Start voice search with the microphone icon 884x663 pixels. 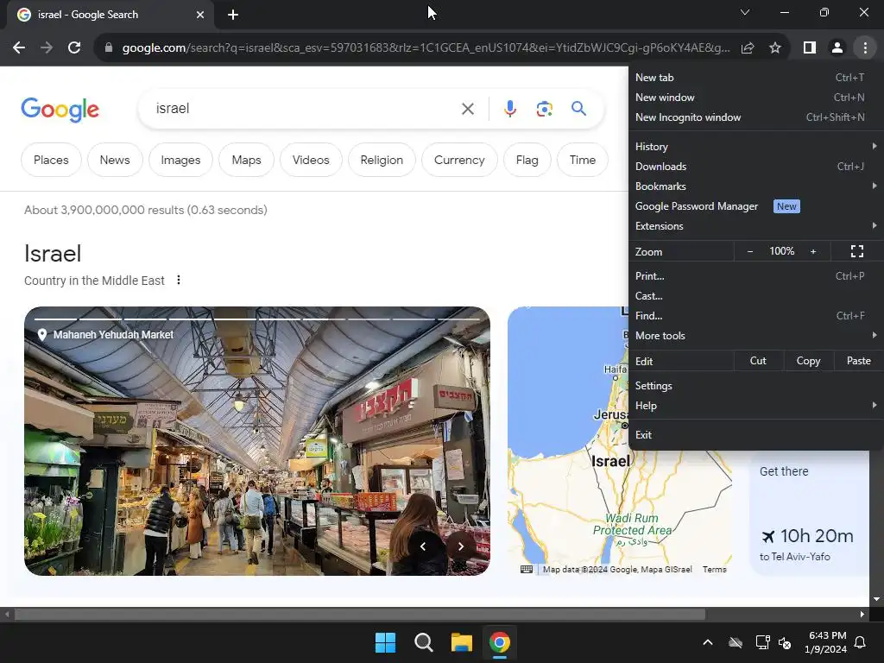509,109
